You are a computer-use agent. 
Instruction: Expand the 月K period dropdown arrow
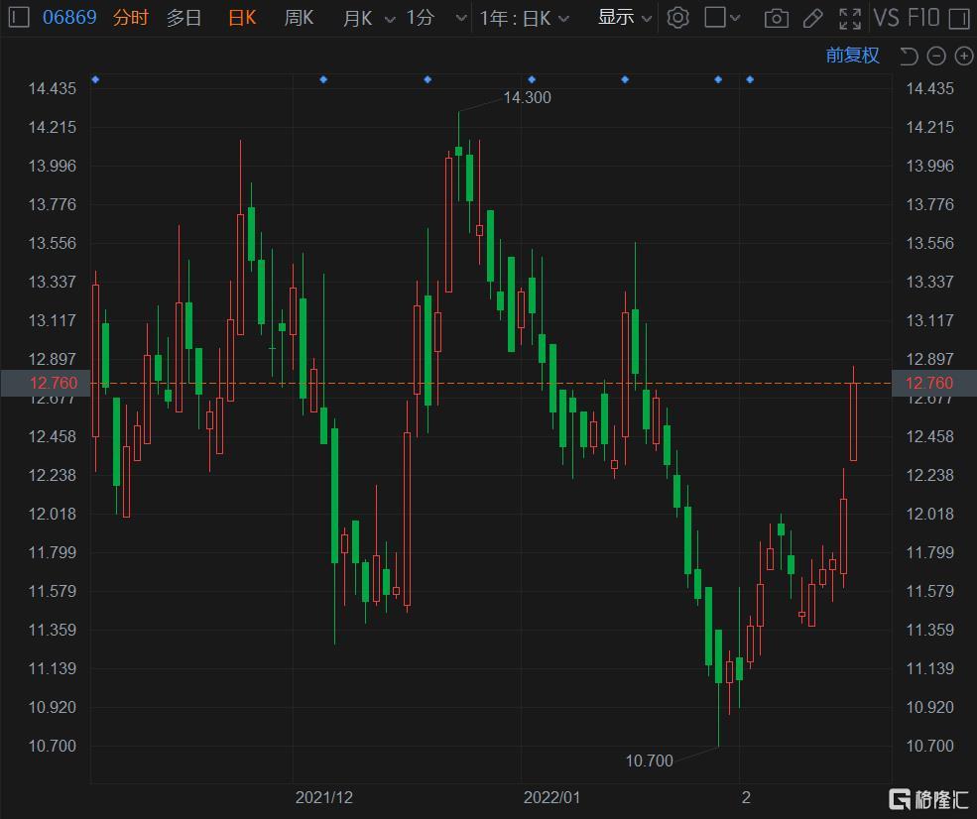pyautogui.click(x=388, y=19)
